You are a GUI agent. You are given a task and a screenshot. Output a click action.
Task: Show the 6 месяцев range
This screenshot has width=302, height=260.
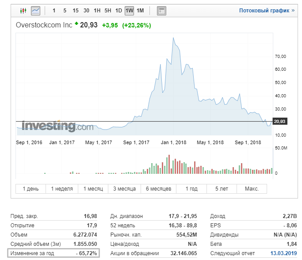click(158, 189)
